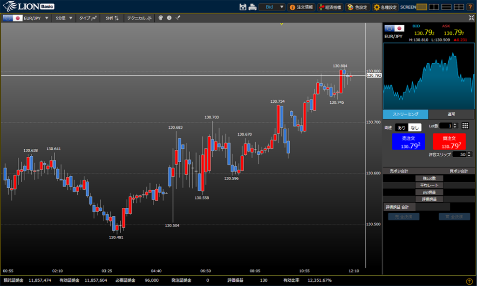This screenshot has height=286, width=477.
Task: Click the red 買注文 buy button
Action: tap(449, 142)
